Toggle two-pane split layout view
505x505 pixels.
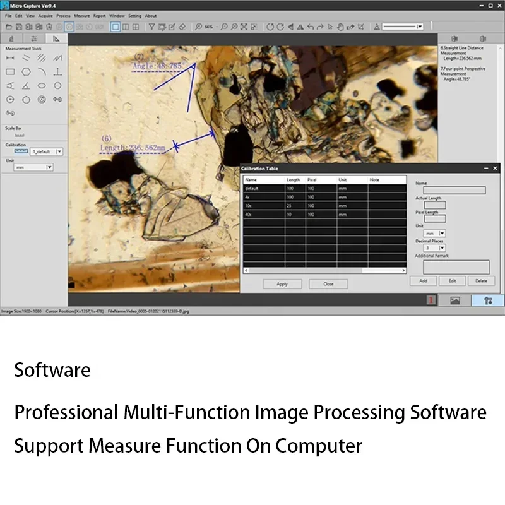tap(126, 27)
